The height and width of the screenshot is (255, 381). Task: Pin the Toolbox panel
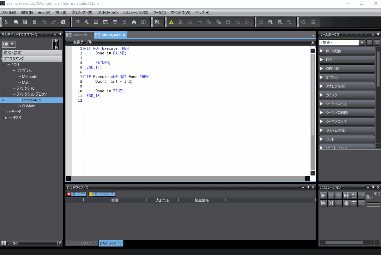pyautogui.click(x=378, y=34)
